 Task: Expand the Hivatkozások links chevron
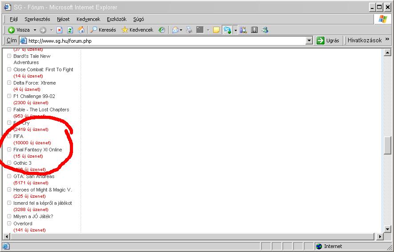pos(387,40)
